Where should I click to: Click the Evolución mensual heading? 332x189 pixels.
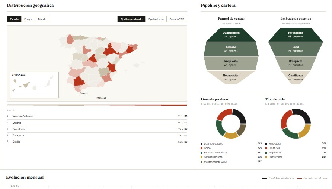25,177
